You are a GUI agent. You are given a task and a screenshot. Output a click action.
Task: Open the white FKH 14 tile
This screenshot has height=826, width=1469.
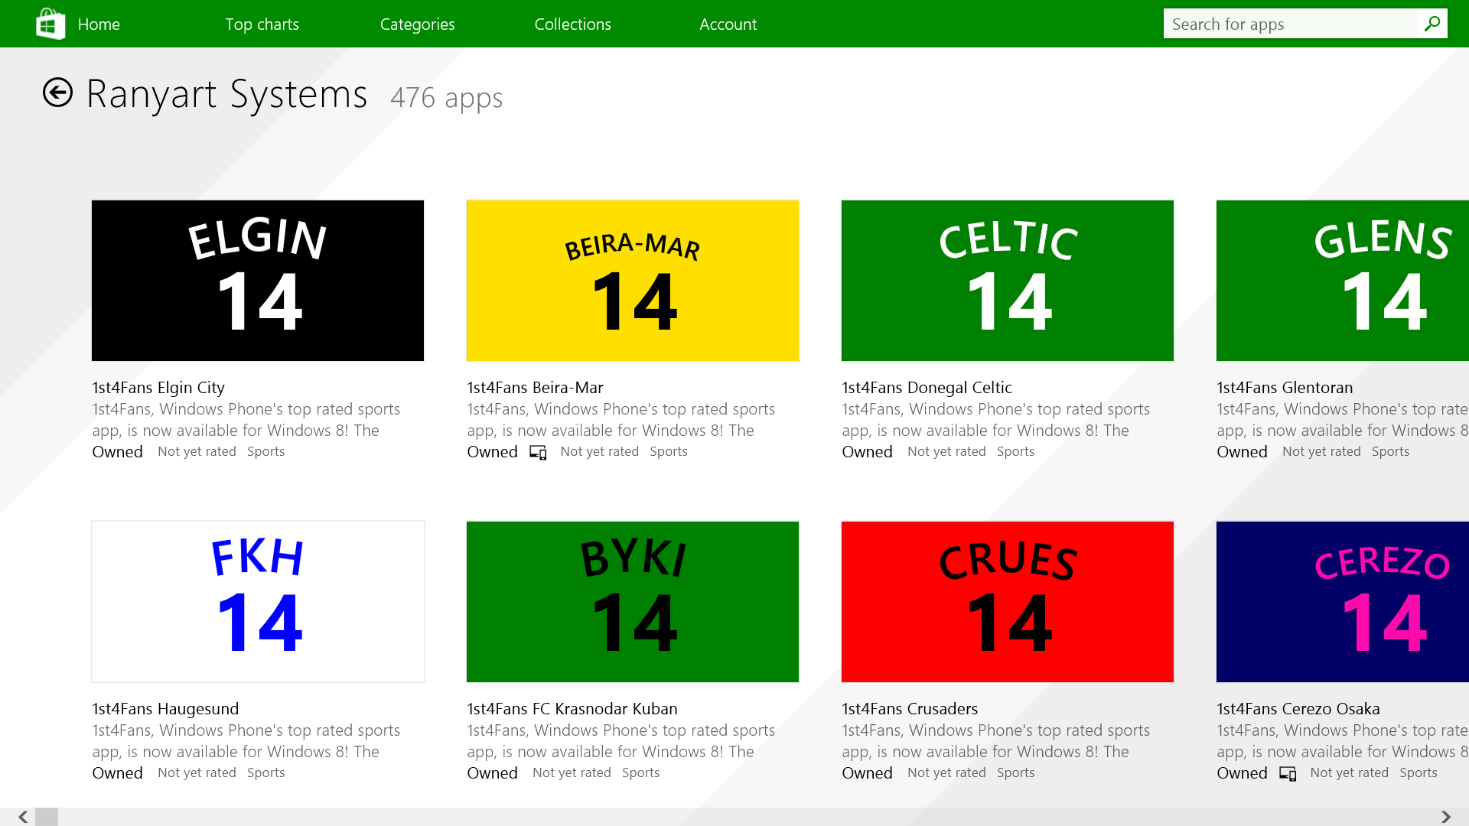[258, 602]
